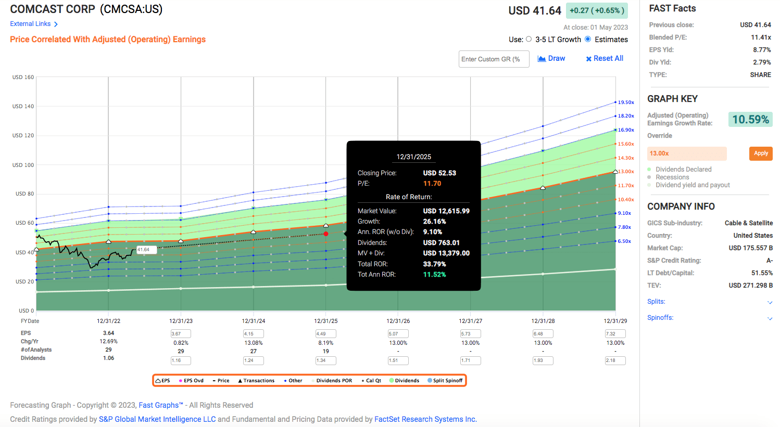Click the 13.00x override P/E field
Screen dimensions: 780x427
click(687, 153)
